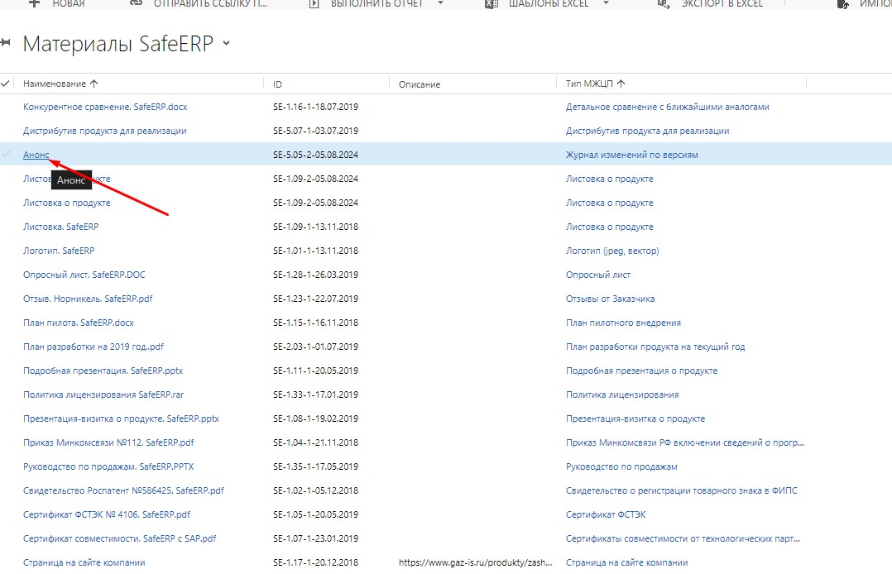Click the ОТПРАВИТЬ ССЫЛКУ command label

coord(210,3)
